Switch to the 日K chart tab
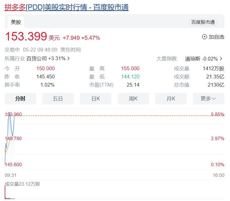 coord(96,98)
